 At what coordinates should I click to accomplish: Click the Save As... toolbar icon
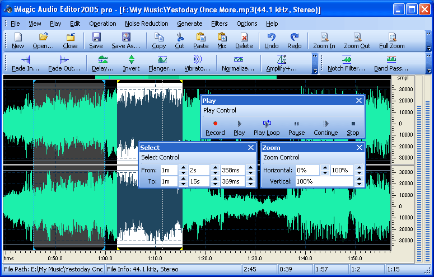point(126,41)
